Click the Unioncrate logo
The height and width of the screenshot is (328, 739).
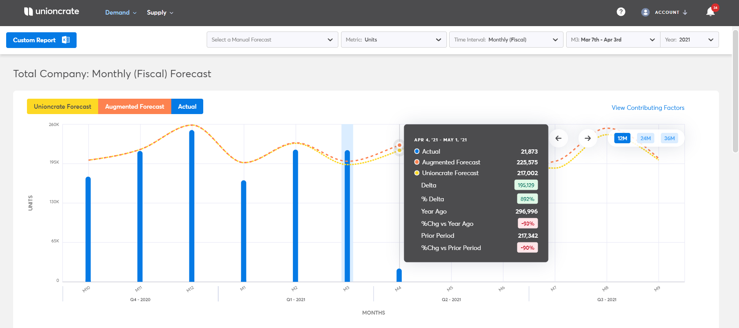[52, 12]
